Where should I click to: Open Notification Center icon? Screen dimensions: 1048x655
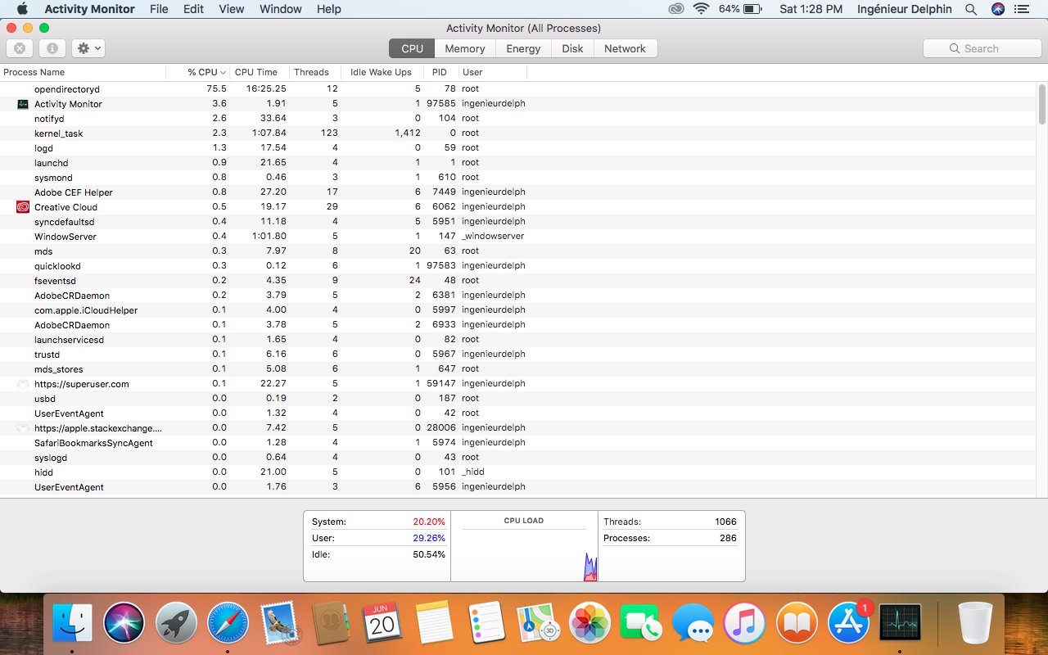pos(1021,9)
